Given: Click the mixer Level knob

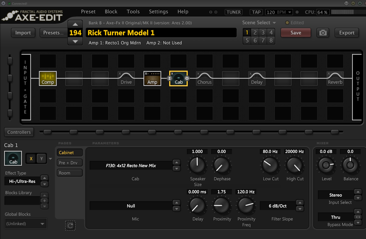Looking at the screenshot, I should (326, 165).
